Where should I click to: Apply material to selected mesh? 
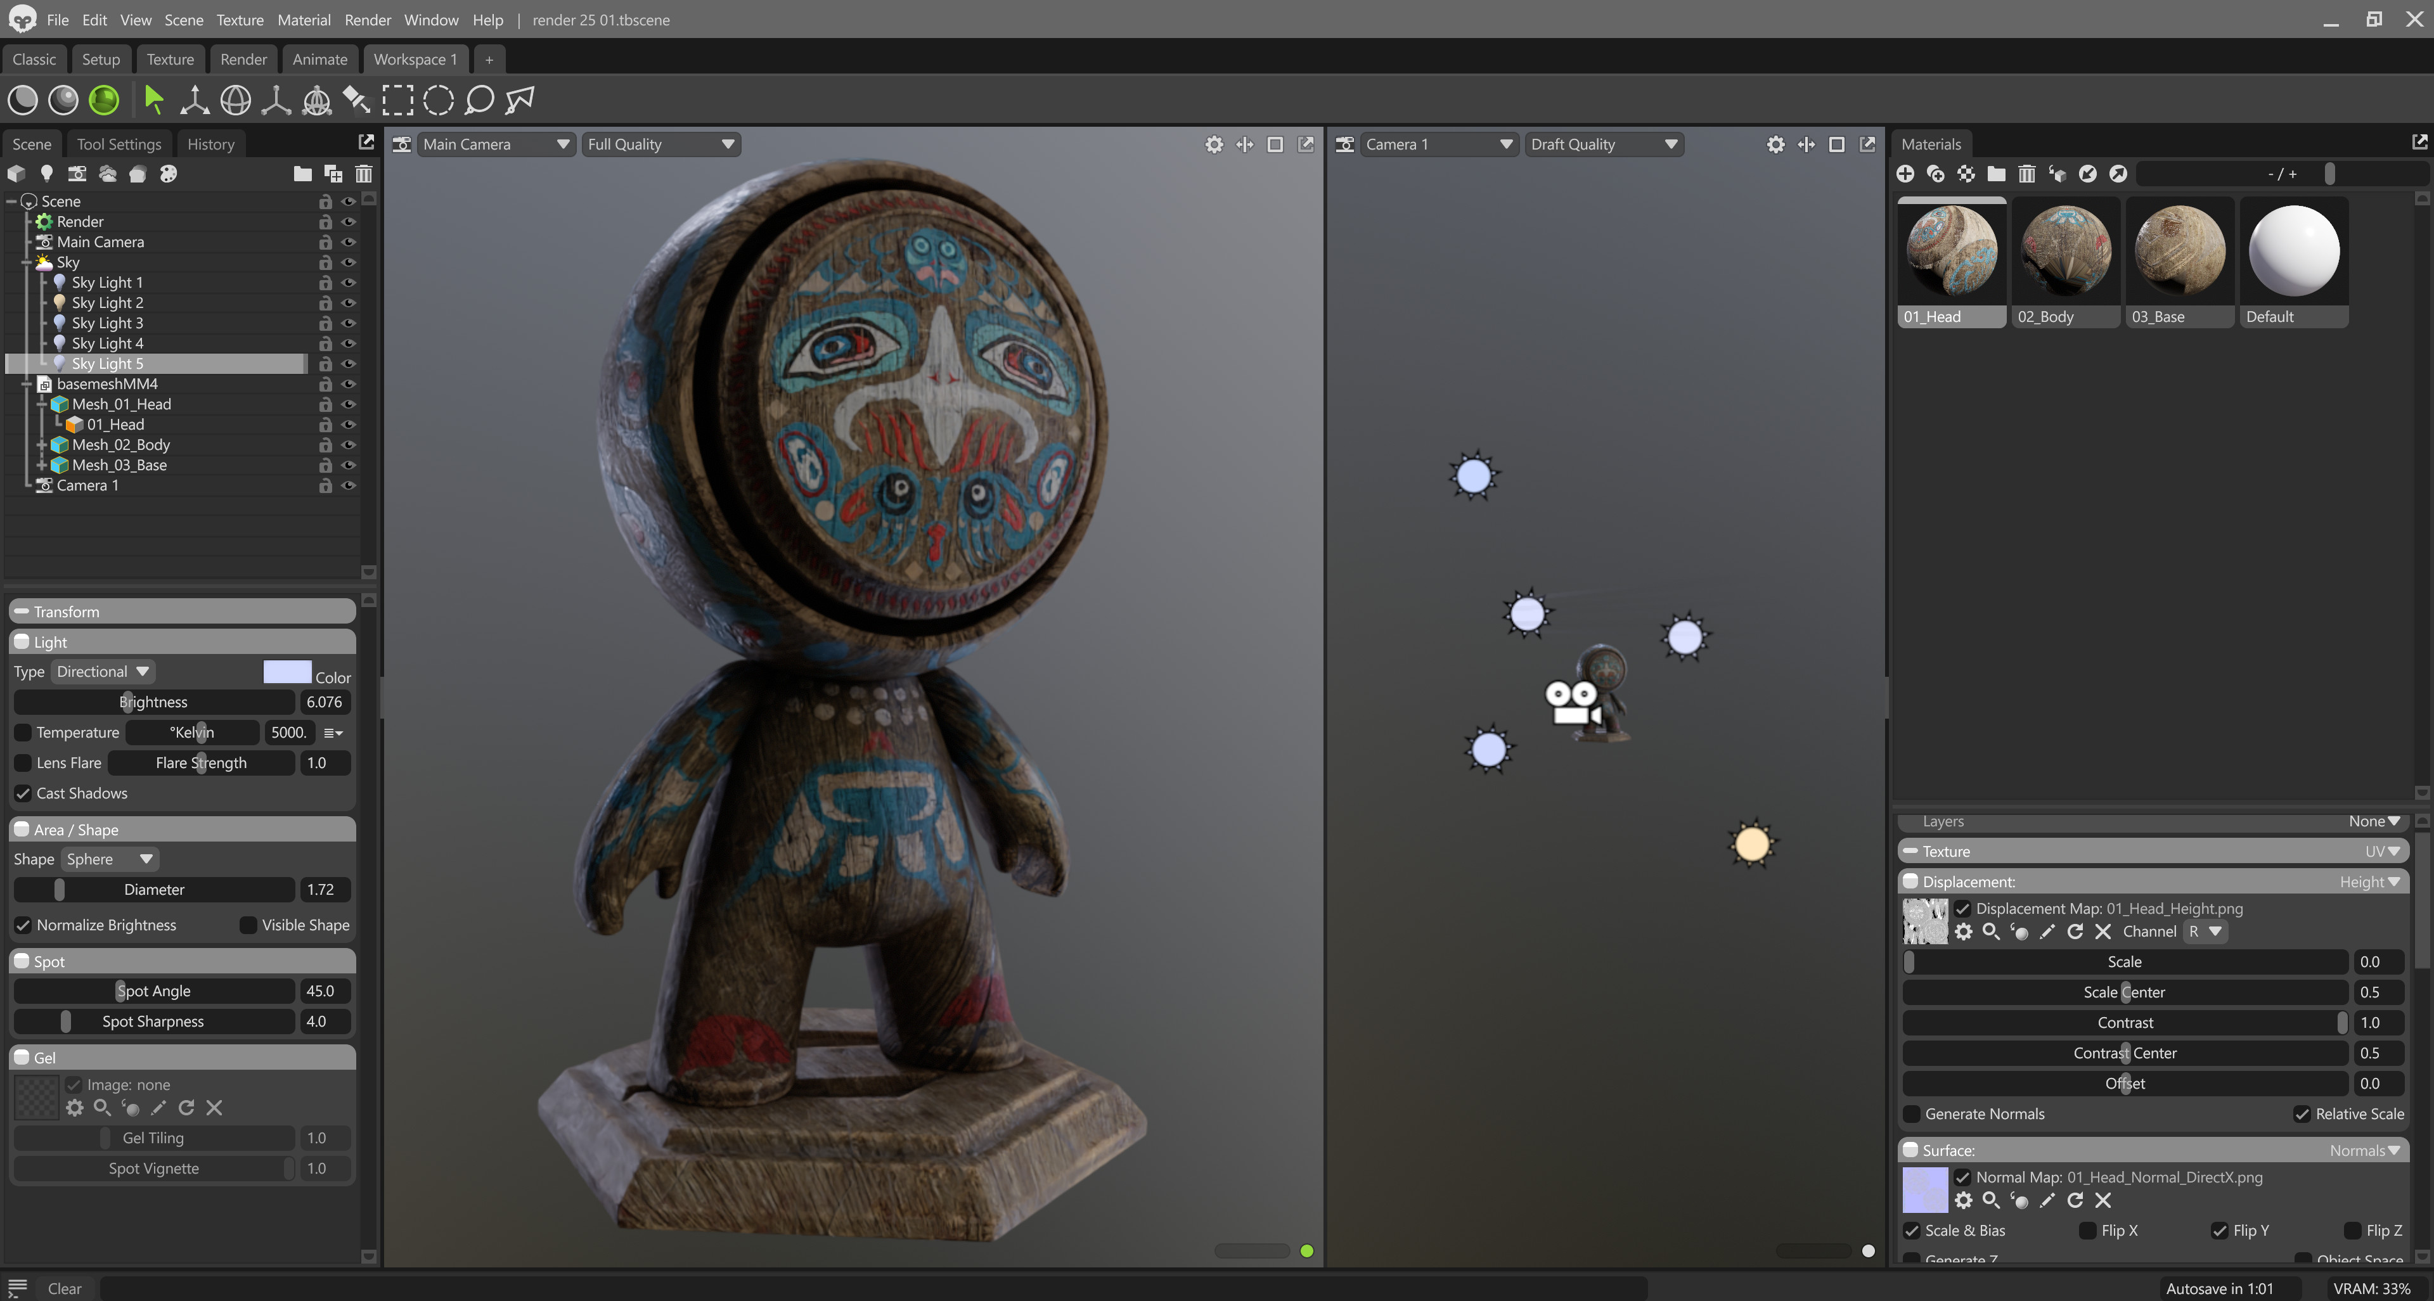tap(2057, 174)
